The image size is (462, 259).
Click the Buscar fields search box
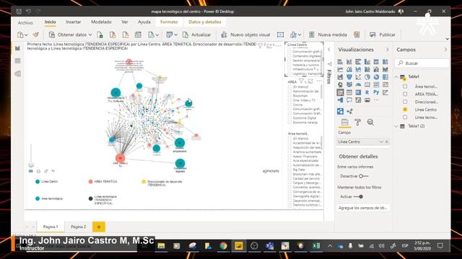pos(422,63)
